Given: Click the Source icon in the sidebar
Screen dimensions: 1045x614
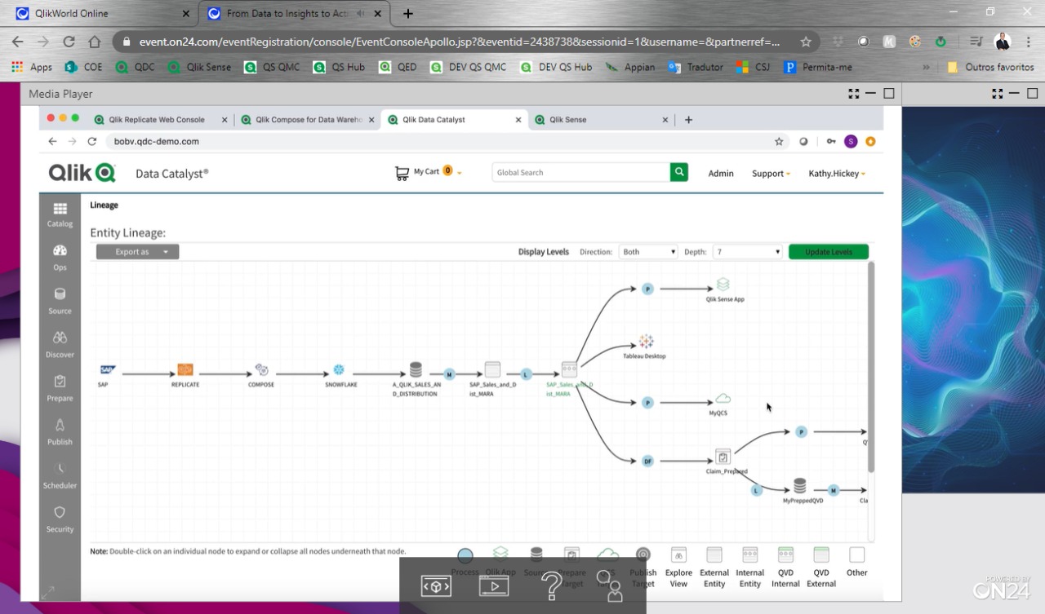Looking at the screenshot, I should tap(59, 300).
